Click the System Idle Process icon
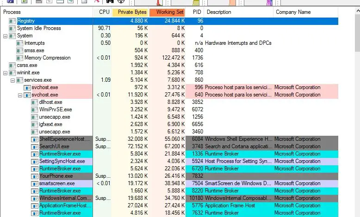Viewport: 360px width, 217px height. tap(12, 29)
